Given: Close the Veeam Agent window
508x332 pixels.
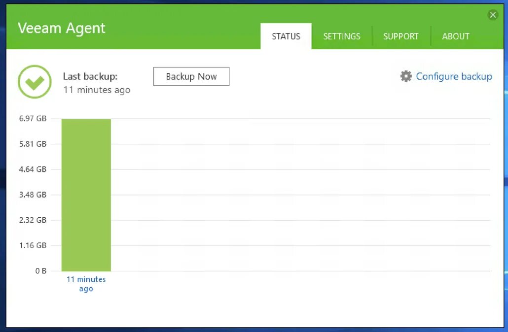Looking at the screenshot, I should 493,15.
